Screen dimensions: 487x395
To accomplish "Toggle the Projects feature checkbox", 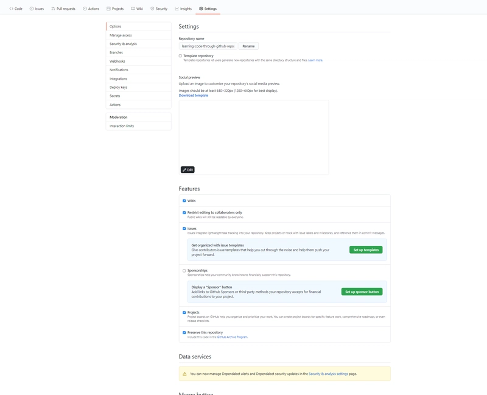I will [x=184, y=313].
